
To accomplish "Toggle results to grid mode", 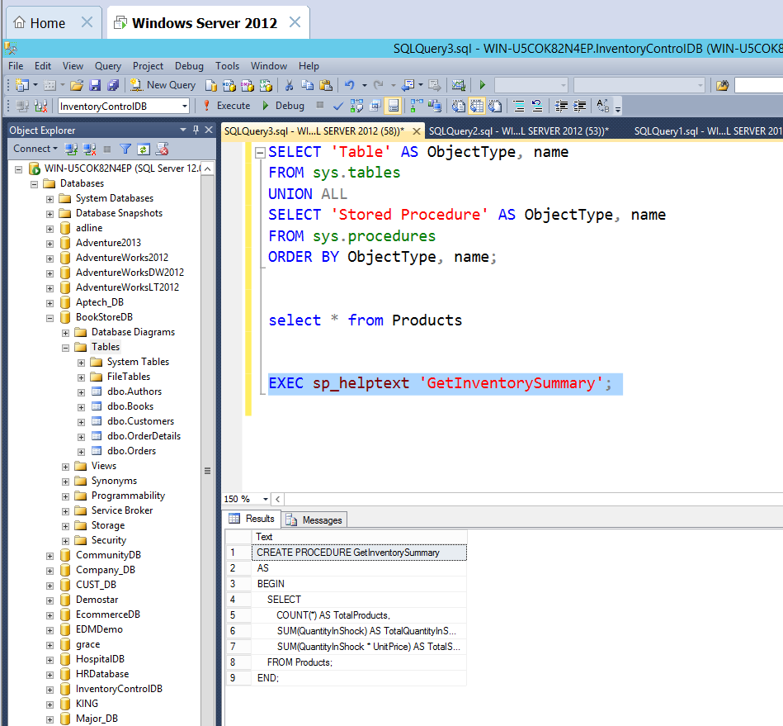I will 475,106.
